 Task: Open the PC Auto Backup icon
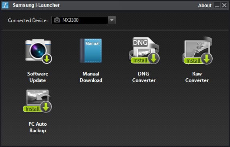pos(37,101)
